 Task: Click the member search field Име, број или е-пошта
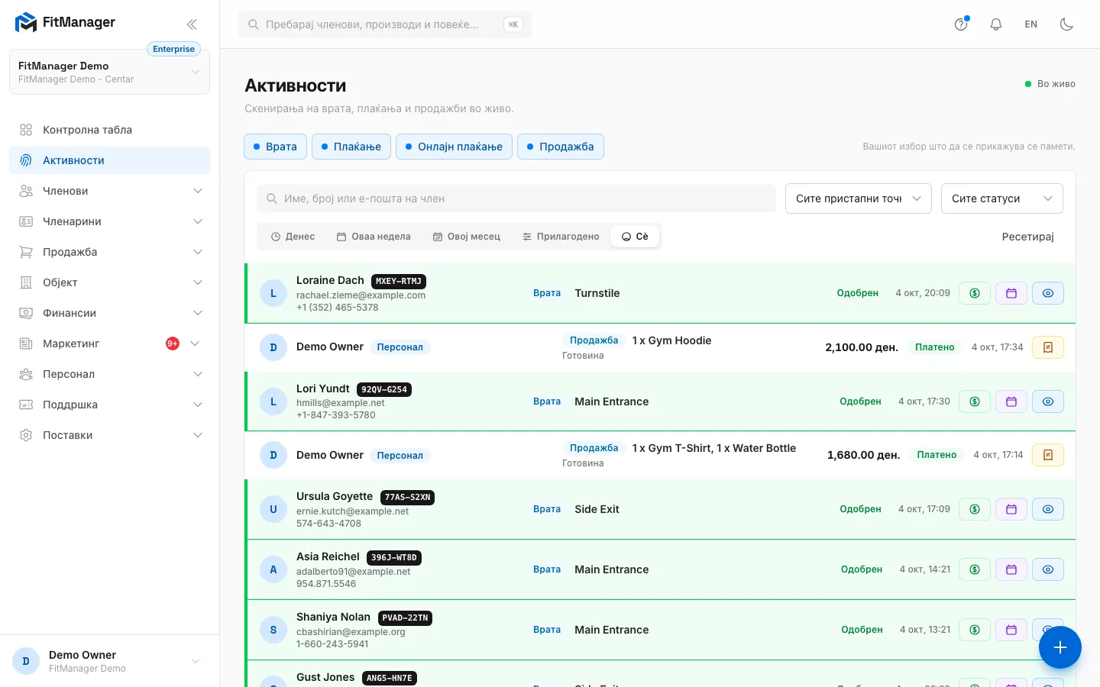516,198
